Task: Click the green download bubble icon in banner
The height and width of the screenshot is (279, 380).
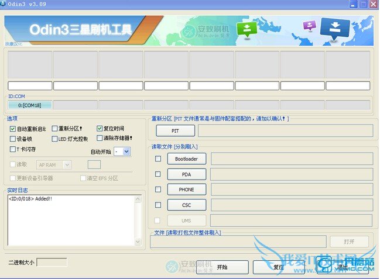Action: click(248, 29)
